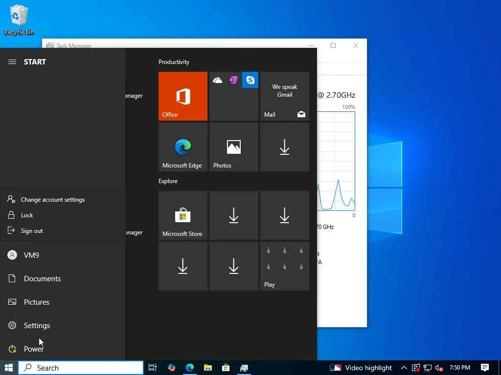Click the Productivity group header
The height and width of the screenshot is (375, 501).
click(x=174, y=62)
